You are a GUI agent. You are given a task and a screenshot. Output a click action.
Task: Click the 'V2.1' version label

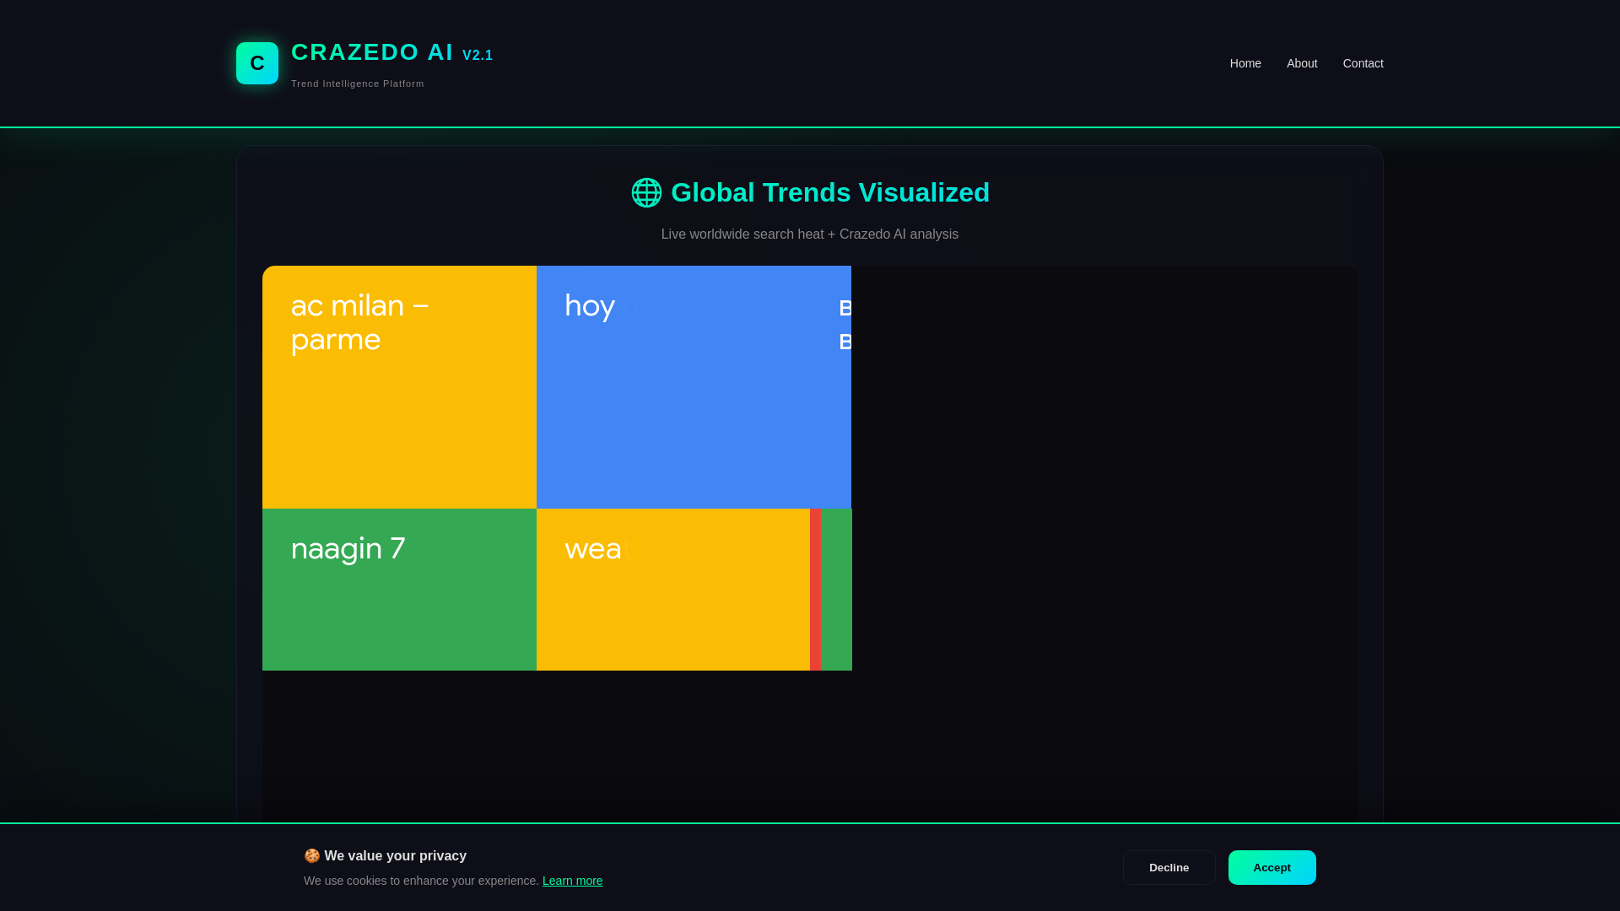pos(478,56)
